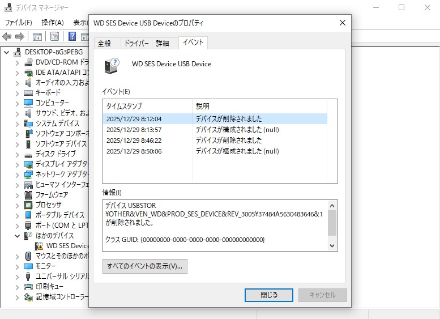The height and width of the screenshot is (319, 440).
Task: Click the キーボード device icon
Action: click(28, 93)
